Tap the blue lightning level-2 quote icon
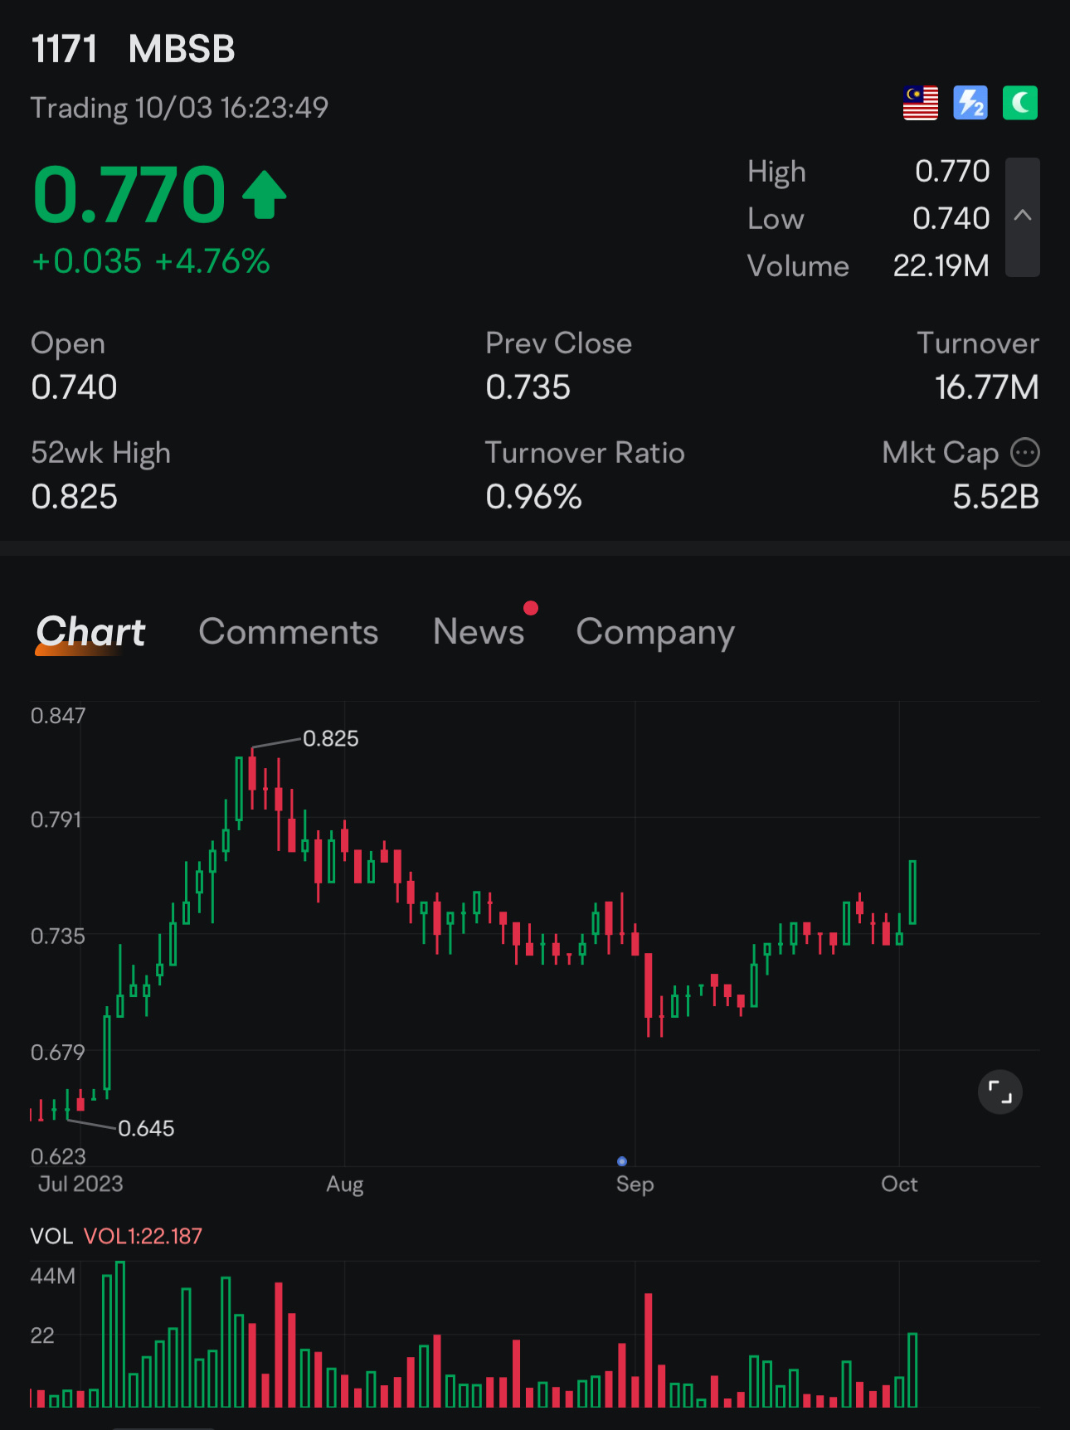 970,104
